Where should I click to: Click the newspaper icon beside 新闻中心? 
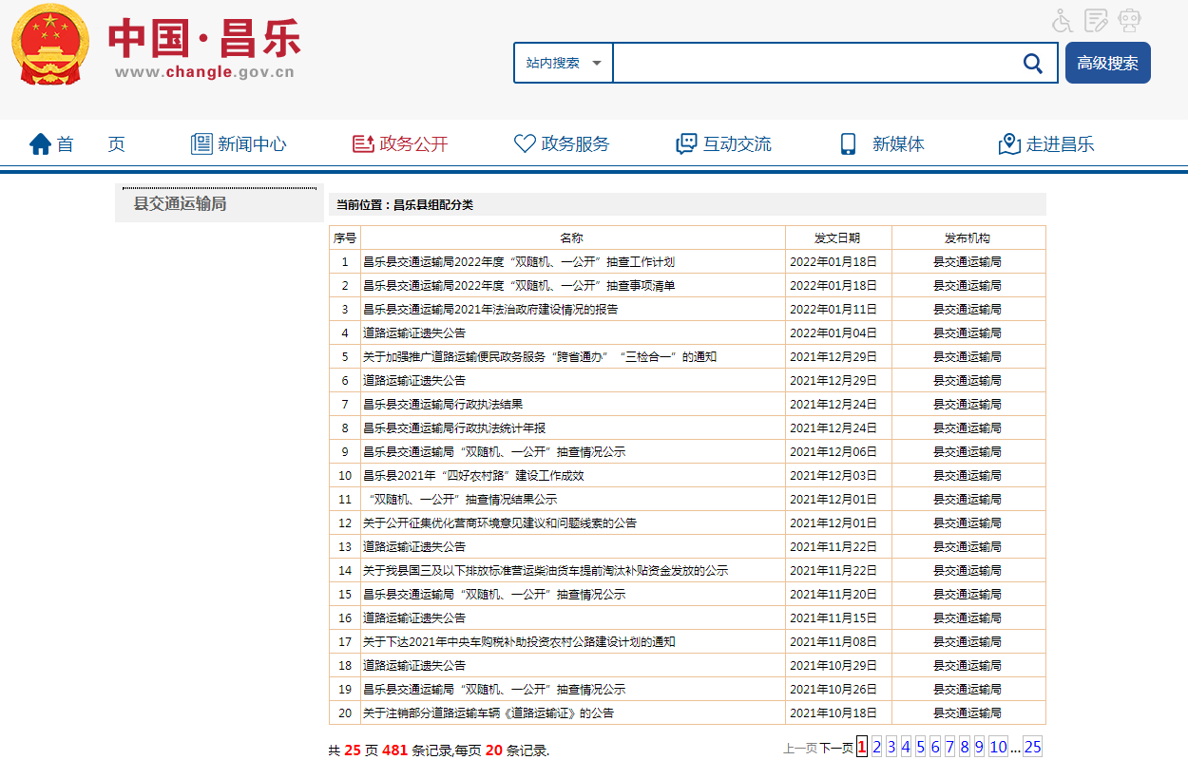click(x=201, y=144)
